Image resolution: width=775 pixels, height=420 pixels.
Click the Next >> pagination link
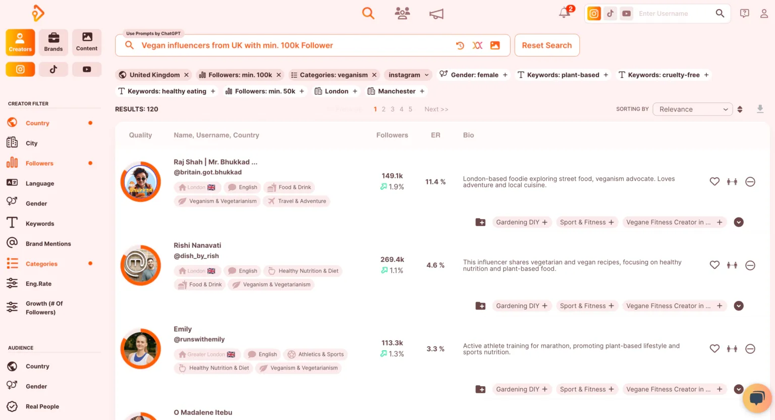436,109
